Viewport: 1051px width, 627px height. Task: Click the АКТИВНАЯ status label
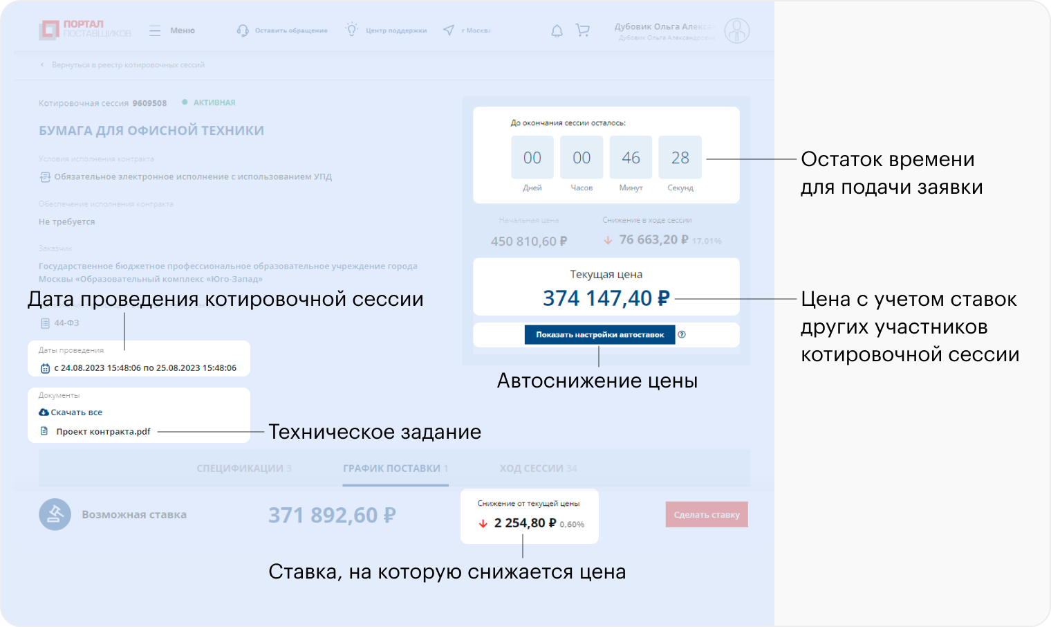click(x=214, y=102)
